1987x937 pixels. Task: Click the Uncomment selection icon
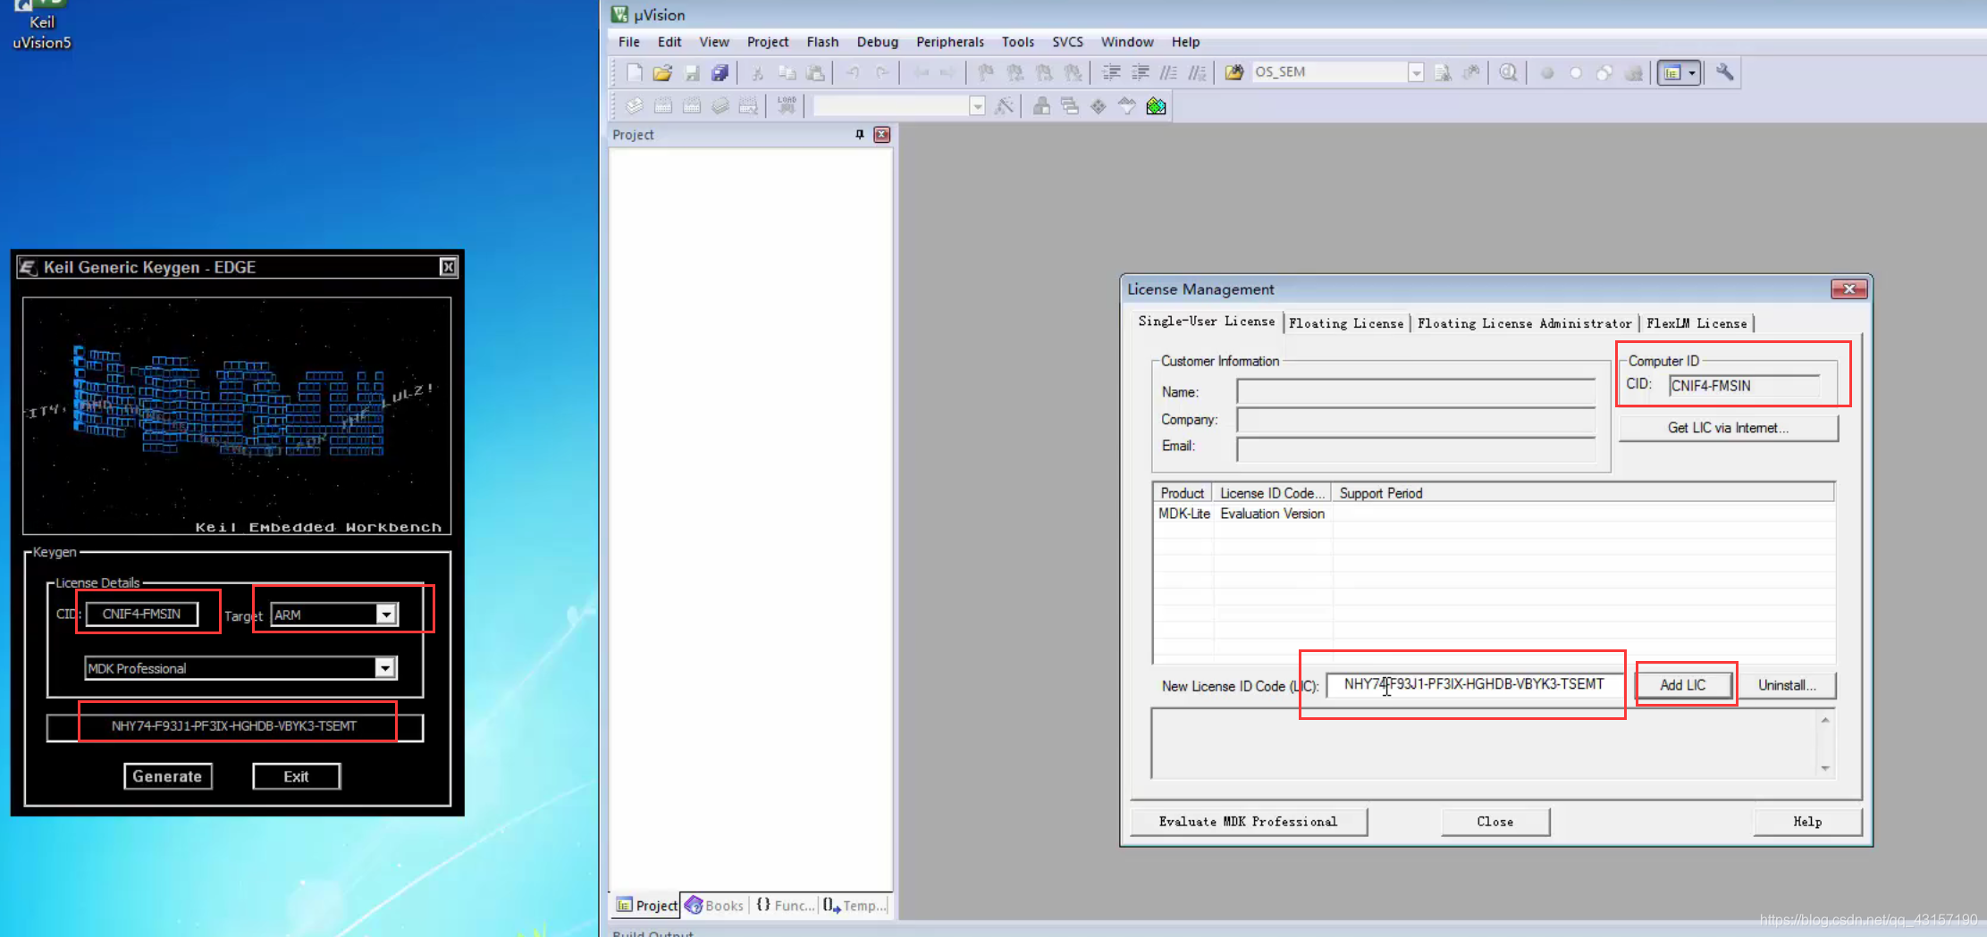click(x=1197, y=72)
